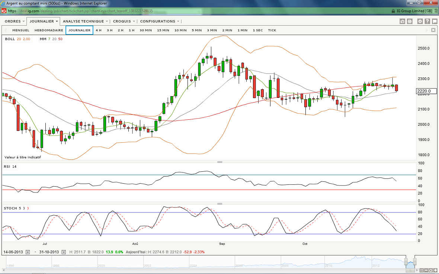Take a chart snapshot with camera icon
Image resolution: width=439 pixels, height=274 pixels.
click(x=402, y=22)
